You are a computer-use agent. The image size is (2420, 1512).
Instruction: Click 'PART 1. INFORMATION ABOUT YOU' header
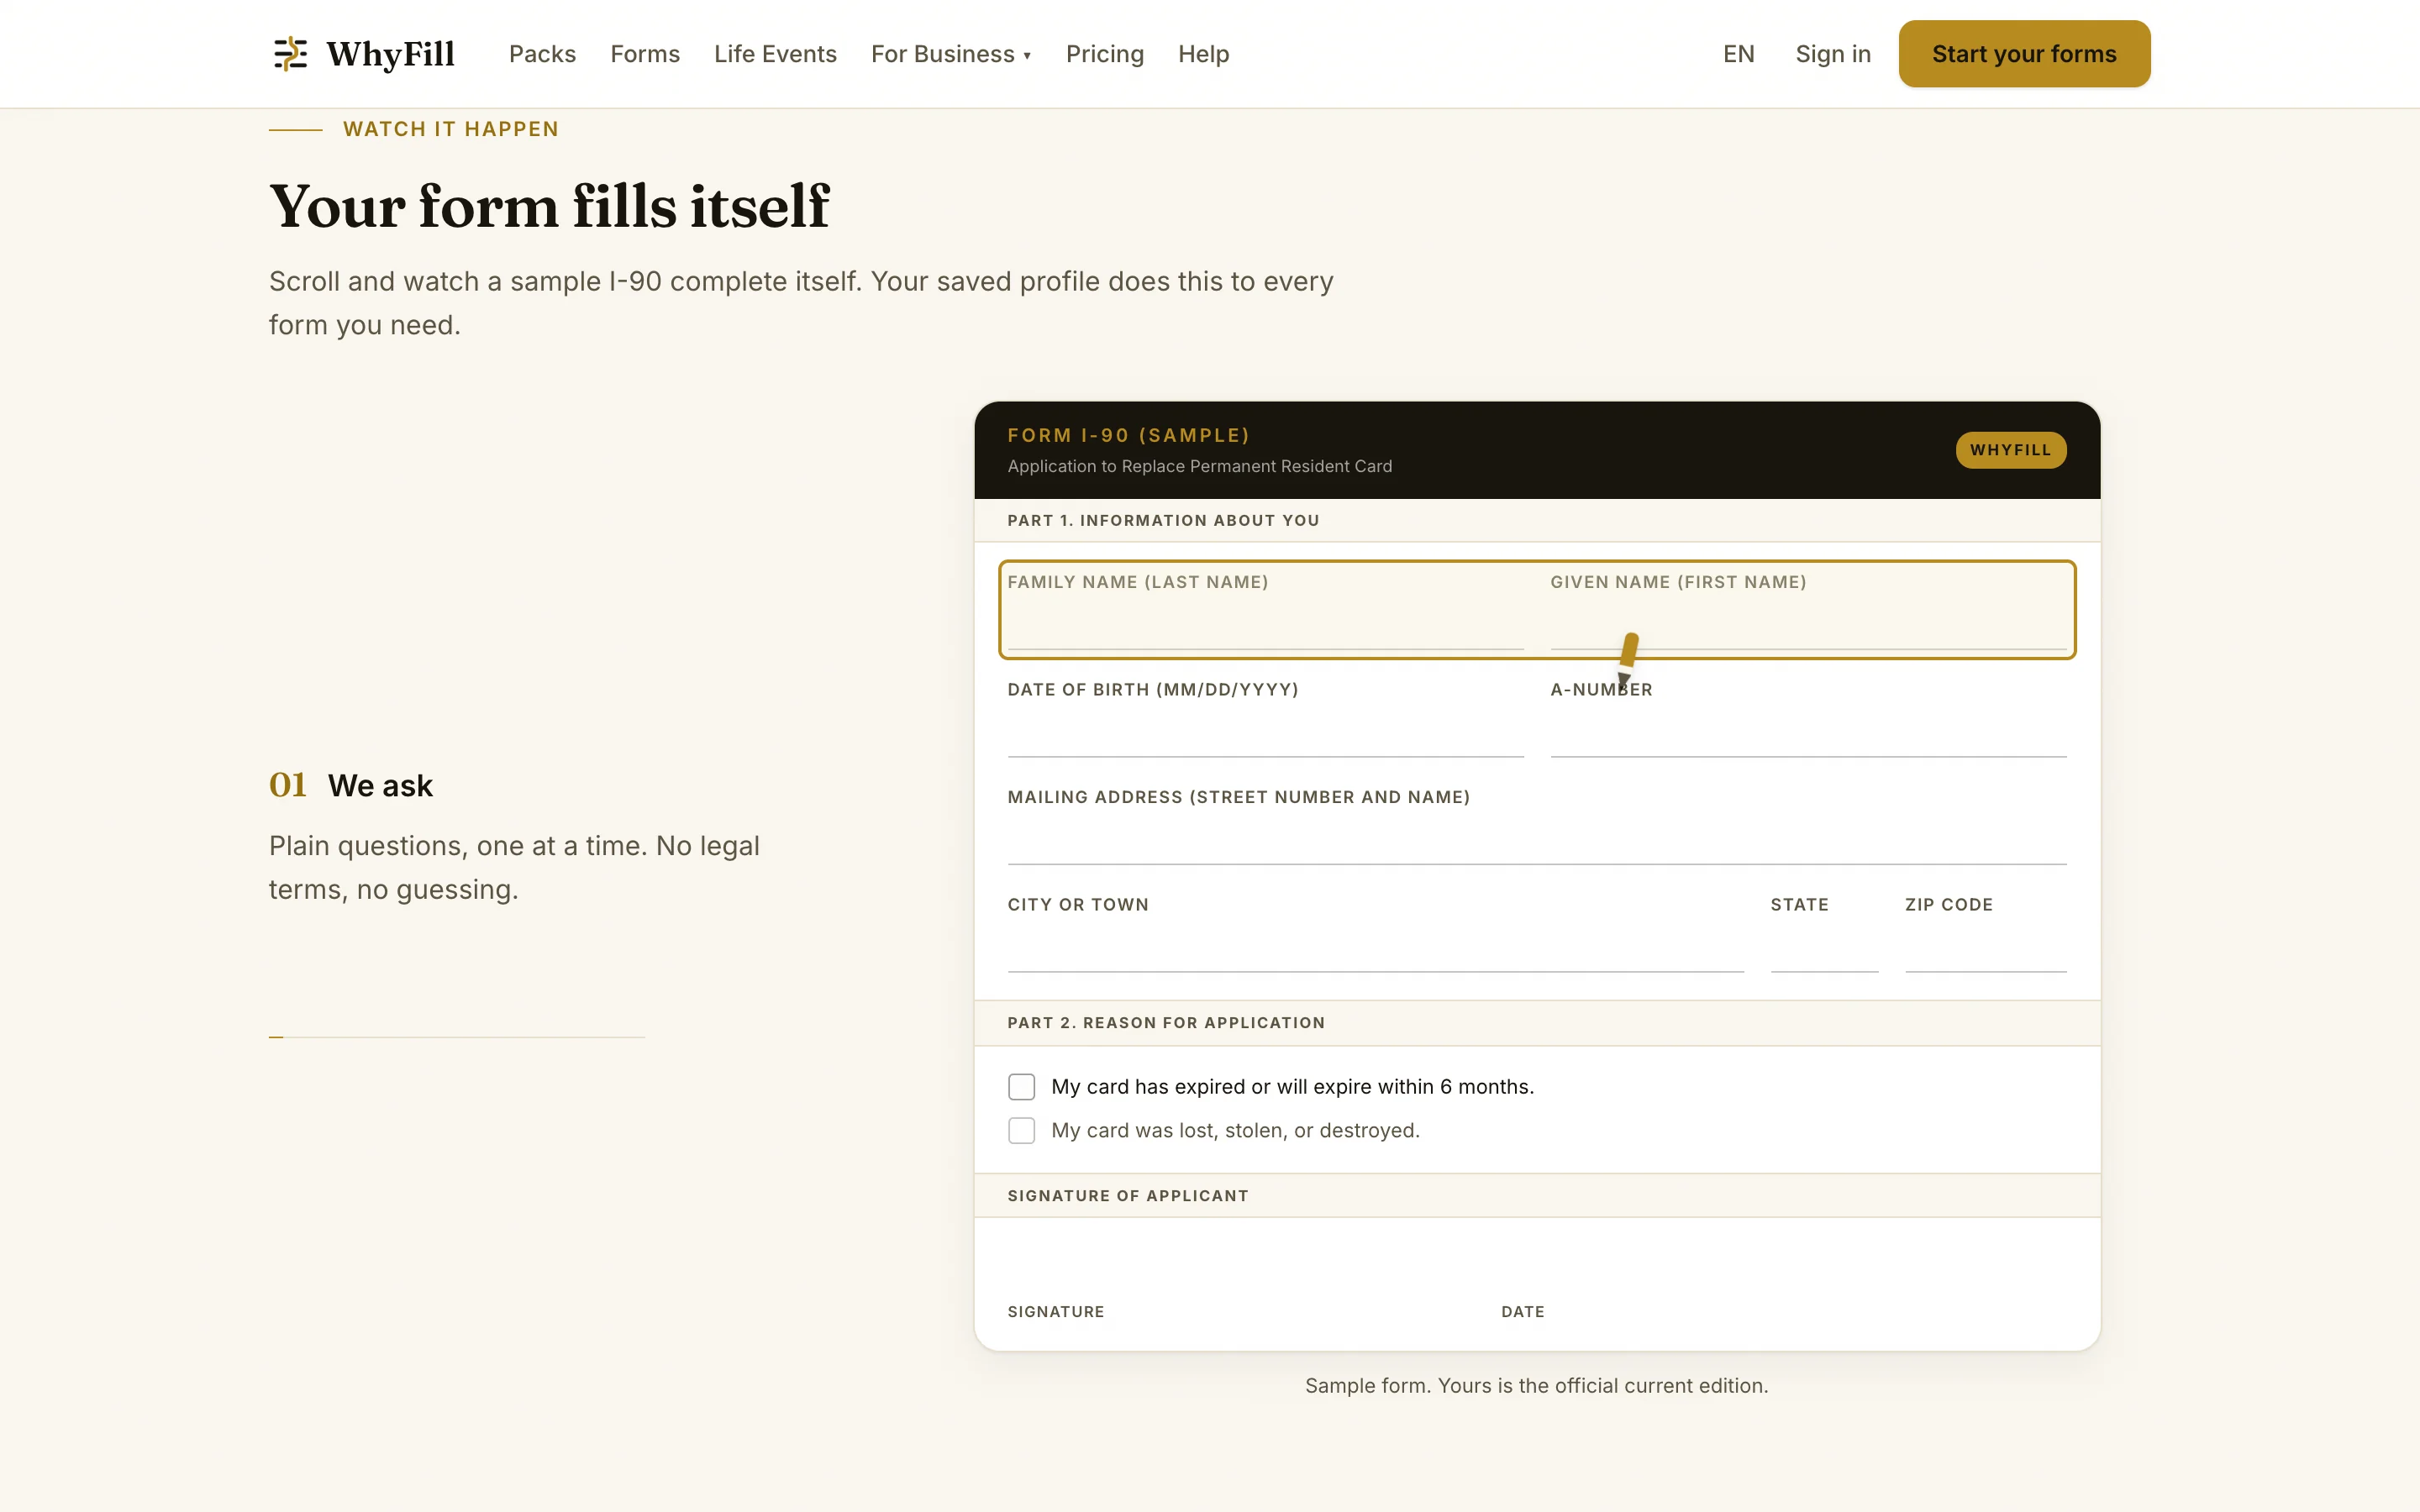coord(1163,520)
